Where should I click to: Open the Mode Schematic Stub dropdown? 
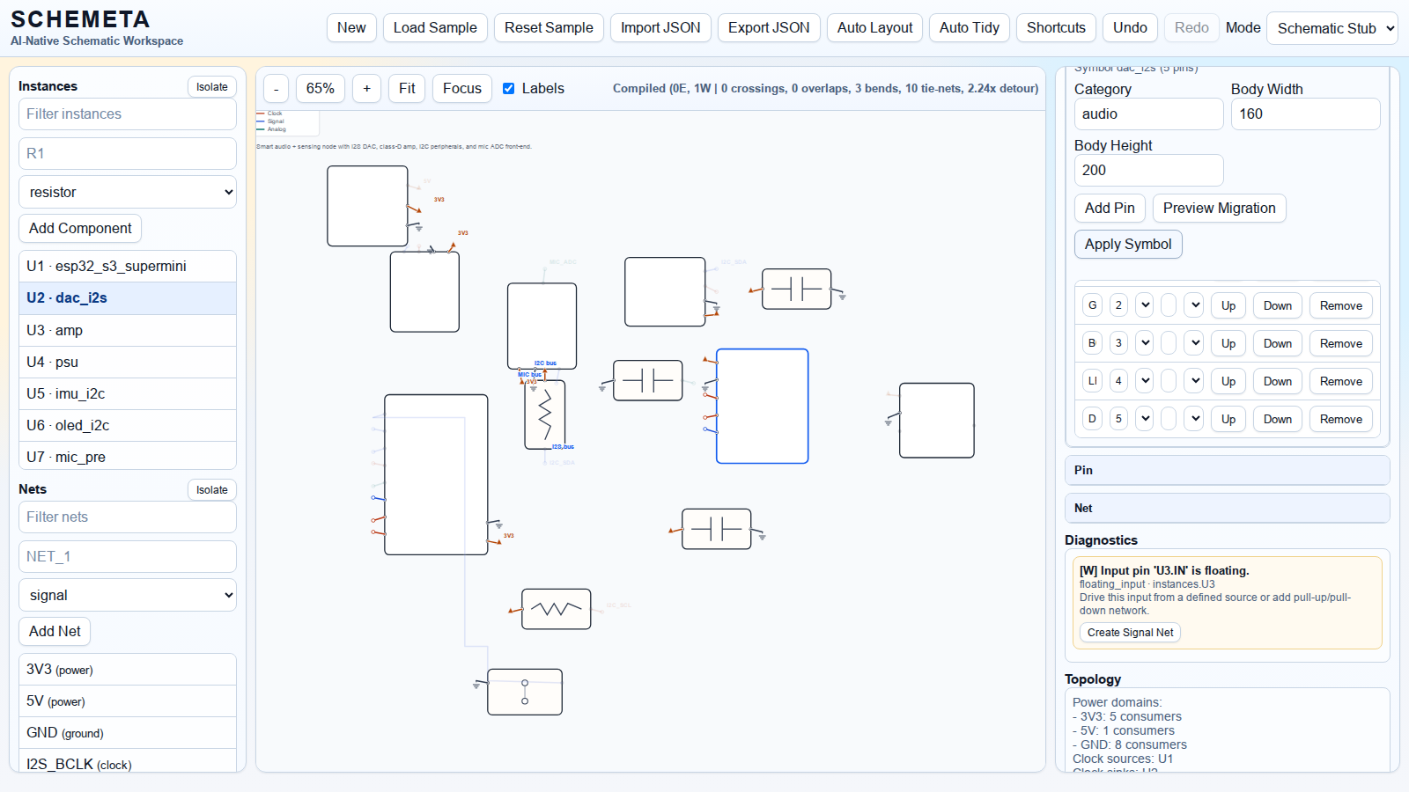(x=1332, y=28)
